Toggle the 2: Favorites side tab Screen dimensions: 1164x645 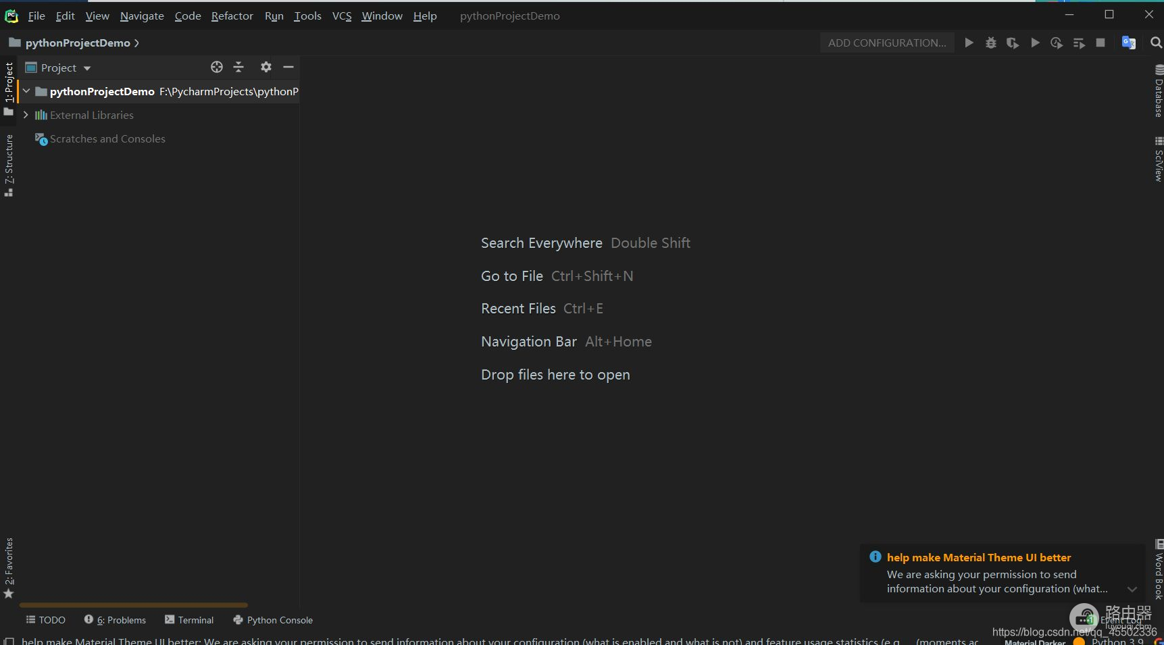tap(9, 568)
